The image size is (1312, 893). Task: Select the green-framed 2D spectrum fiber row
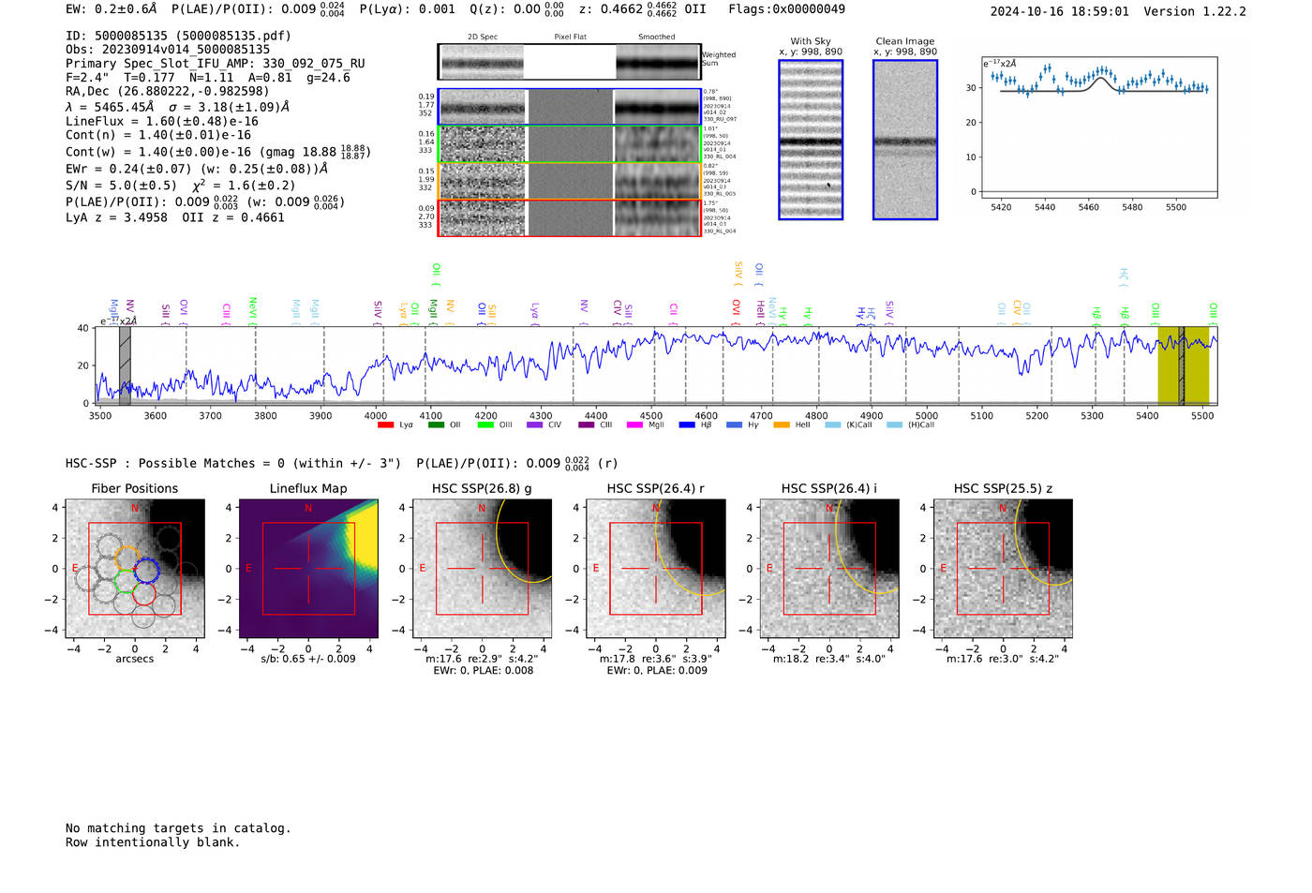pos(570,144)
